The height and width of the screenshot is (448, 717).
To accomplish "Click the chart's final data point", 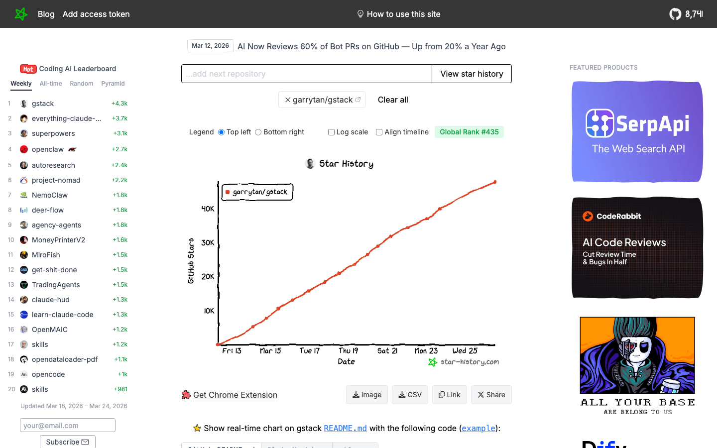I will (495, 182).
